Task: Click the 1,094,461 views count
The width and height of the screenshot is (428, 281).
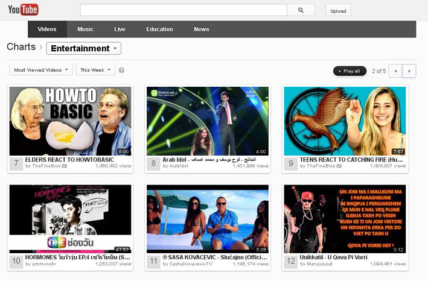Action: [x=388, y=264]
